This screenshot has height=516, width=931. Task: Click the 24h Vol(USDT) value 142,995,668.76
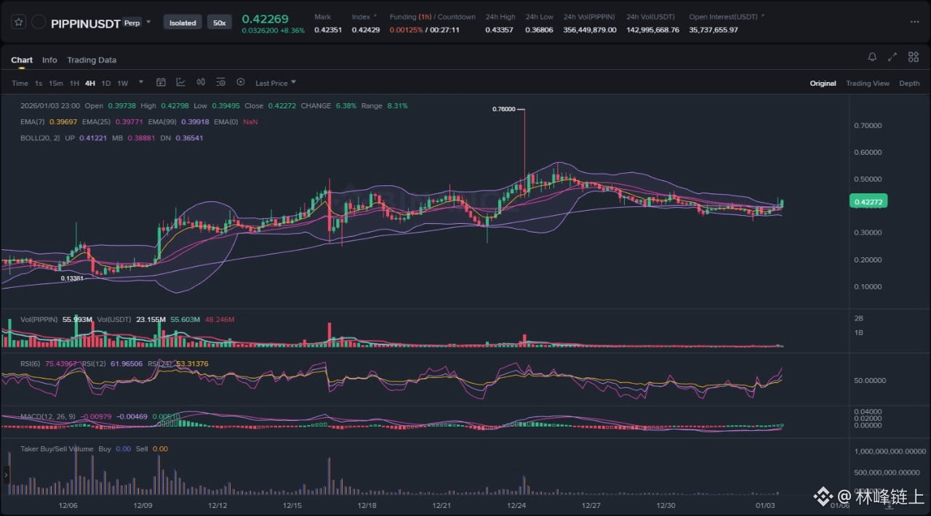652,30
